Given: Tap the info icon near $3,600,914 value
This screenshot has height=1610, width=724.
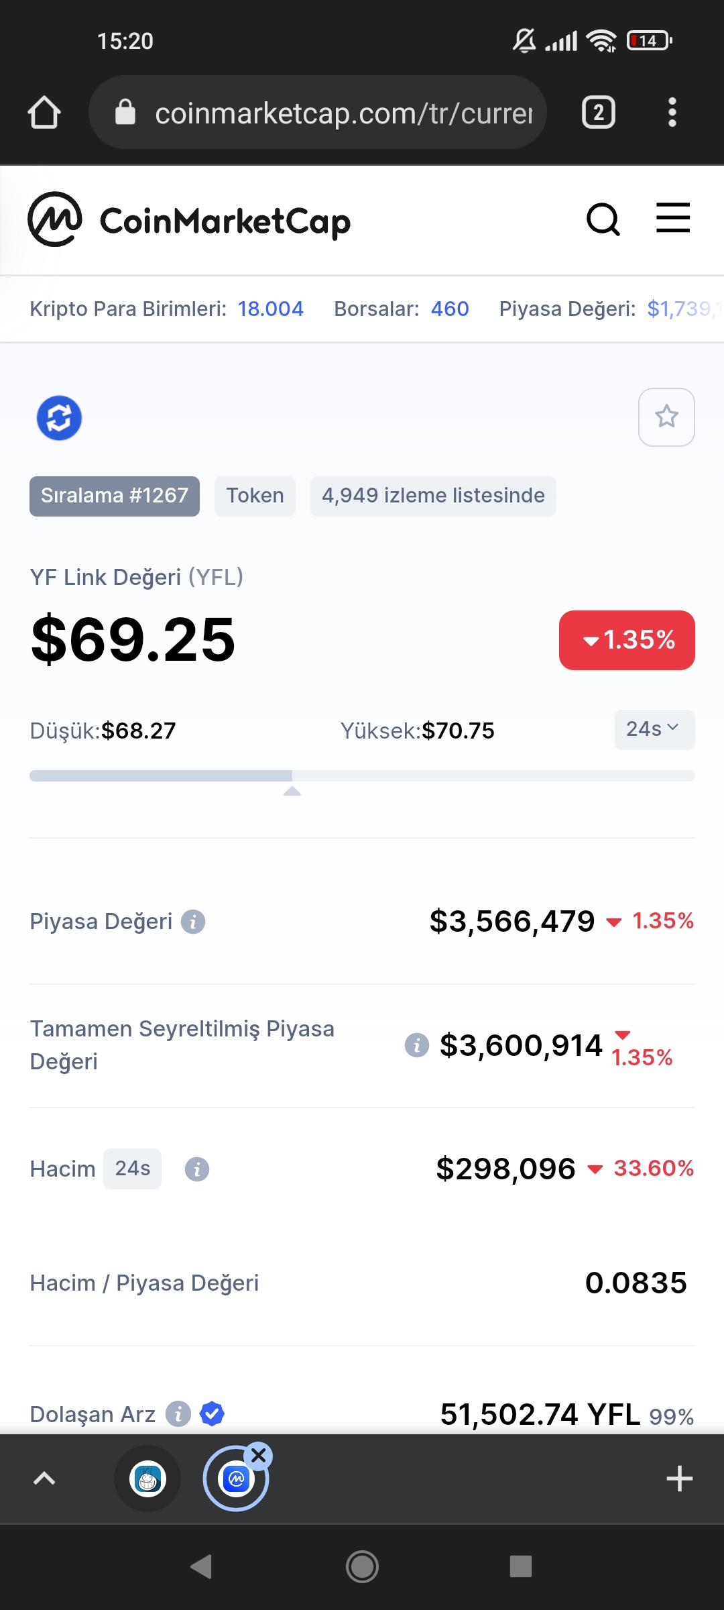Looking at the screenshot, I should point(417,1045).
